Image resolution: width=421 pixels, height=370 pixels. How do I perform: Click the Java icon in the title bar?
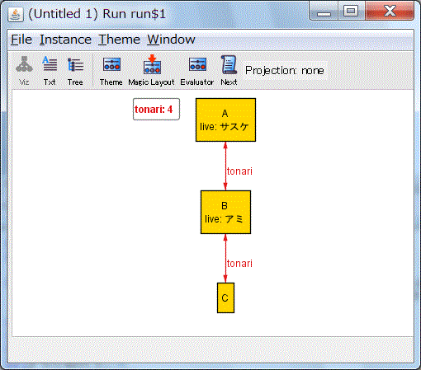16,14
